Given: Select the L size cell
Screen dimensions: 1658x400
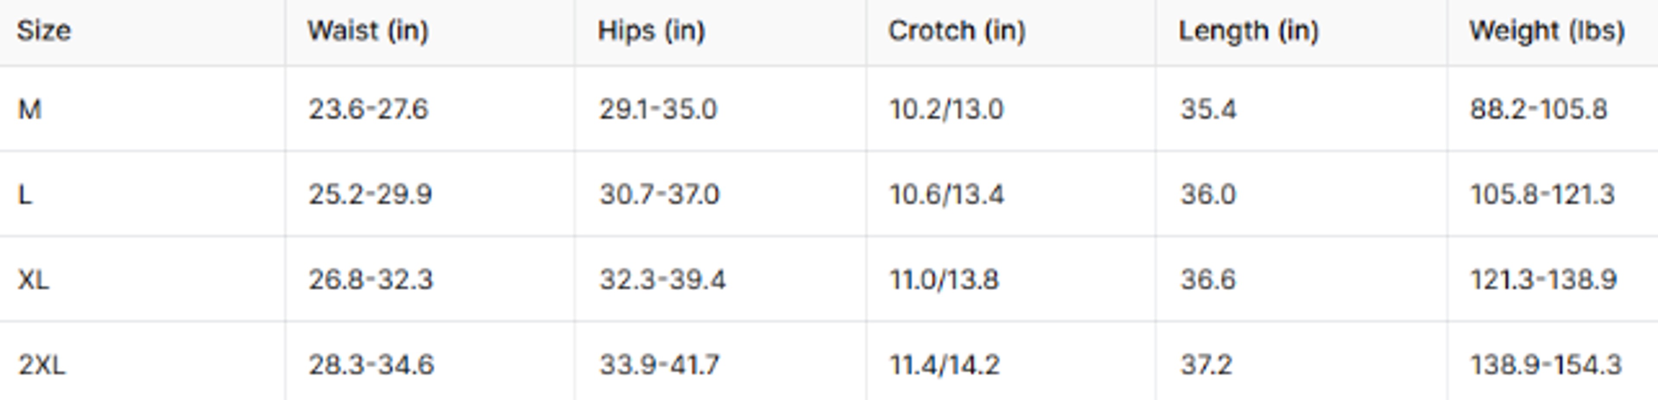Looking at the screenshot, I should 25,194.
